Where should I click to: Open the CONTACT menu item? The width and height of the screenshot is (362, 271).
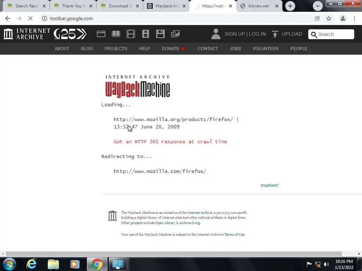pos(208,49)
